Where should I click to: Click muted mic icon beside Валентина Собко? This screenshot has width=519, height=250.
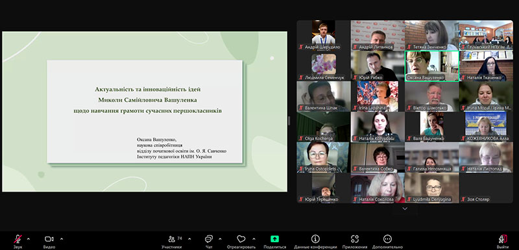point(355,169)
